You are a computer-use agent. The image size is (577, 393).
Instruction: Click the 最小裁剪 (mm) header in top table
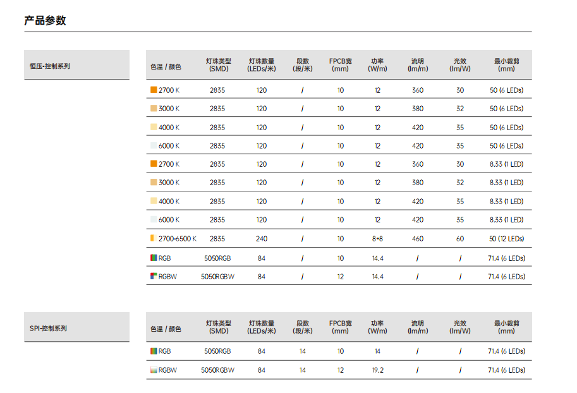pos(506,65)
